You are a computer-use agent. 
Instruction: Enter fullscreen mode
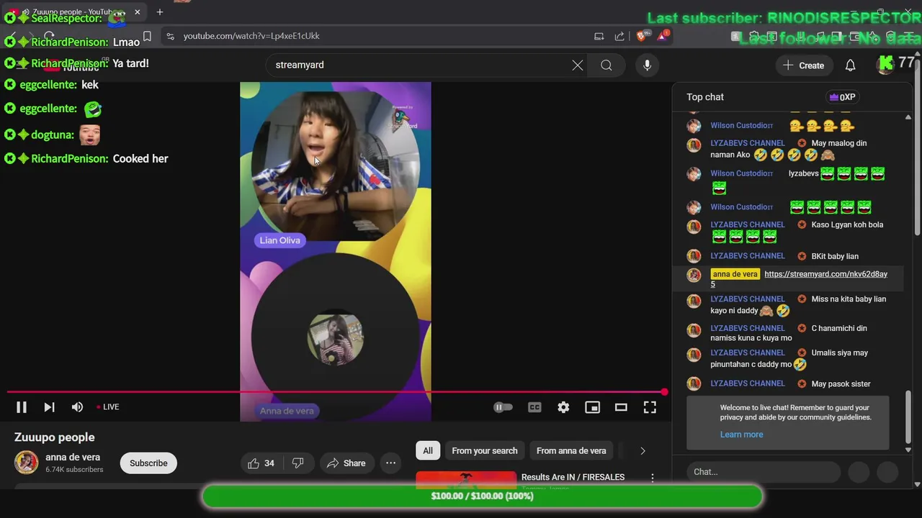coord(650,407)
